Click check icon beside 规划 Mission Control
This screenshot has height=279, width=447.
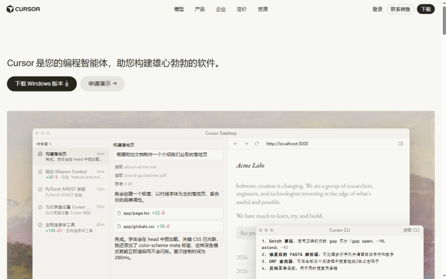[x=40, y=172]
